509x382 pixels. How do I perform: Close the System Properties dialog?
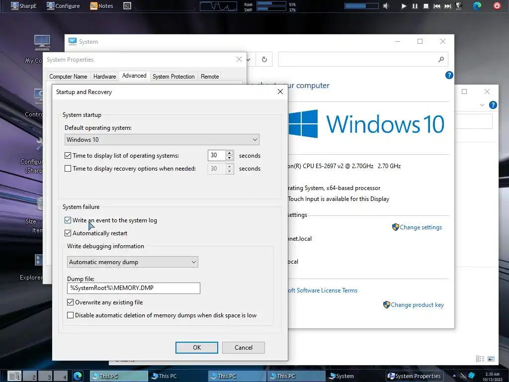pos(239,59)
